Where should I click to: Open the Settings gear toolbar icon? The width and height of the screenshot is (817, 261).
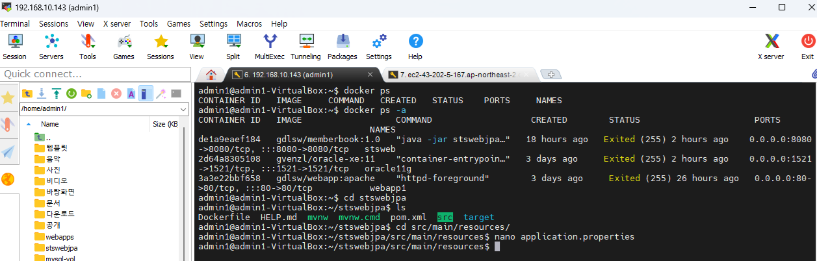coord(379,47)
